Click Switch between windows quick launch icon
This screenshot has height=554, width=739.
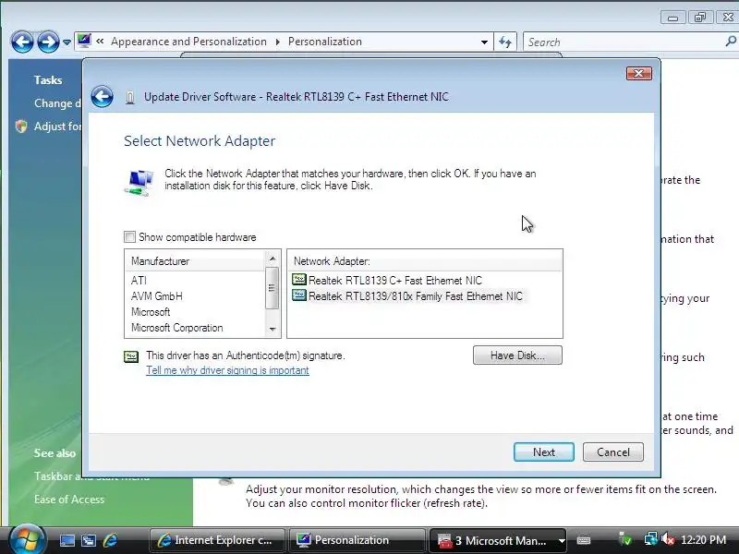89,540
